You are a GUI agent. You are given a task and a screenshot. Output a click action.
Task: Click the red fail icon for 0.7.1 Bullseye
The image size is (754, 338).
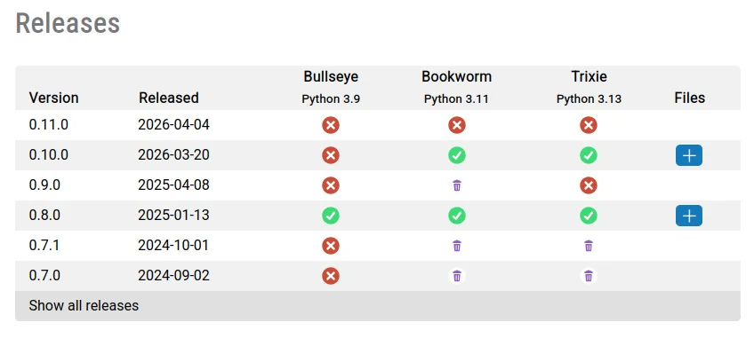331,246
